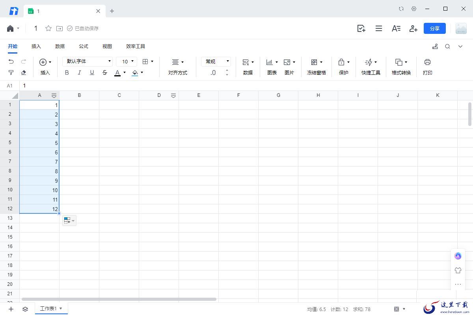This screenshot has height=315, width=473.
Task: Open the AI assistant floating icon
Action: pos(458,256)
